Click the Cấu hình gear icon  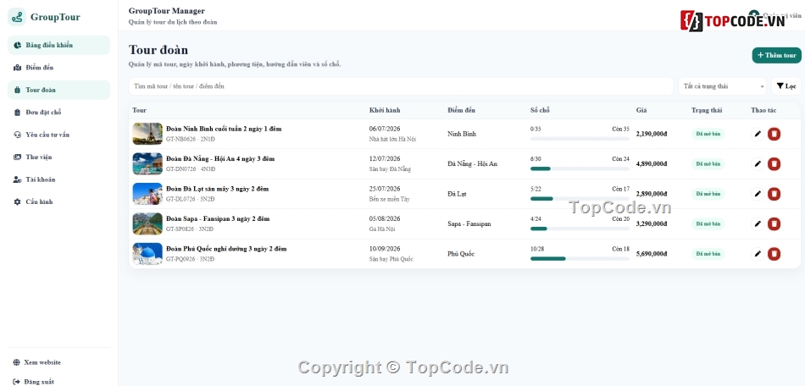pos(17,202)
